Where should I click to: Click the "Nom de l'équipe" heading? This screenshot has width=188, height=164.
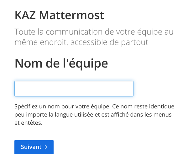point(61,63)
